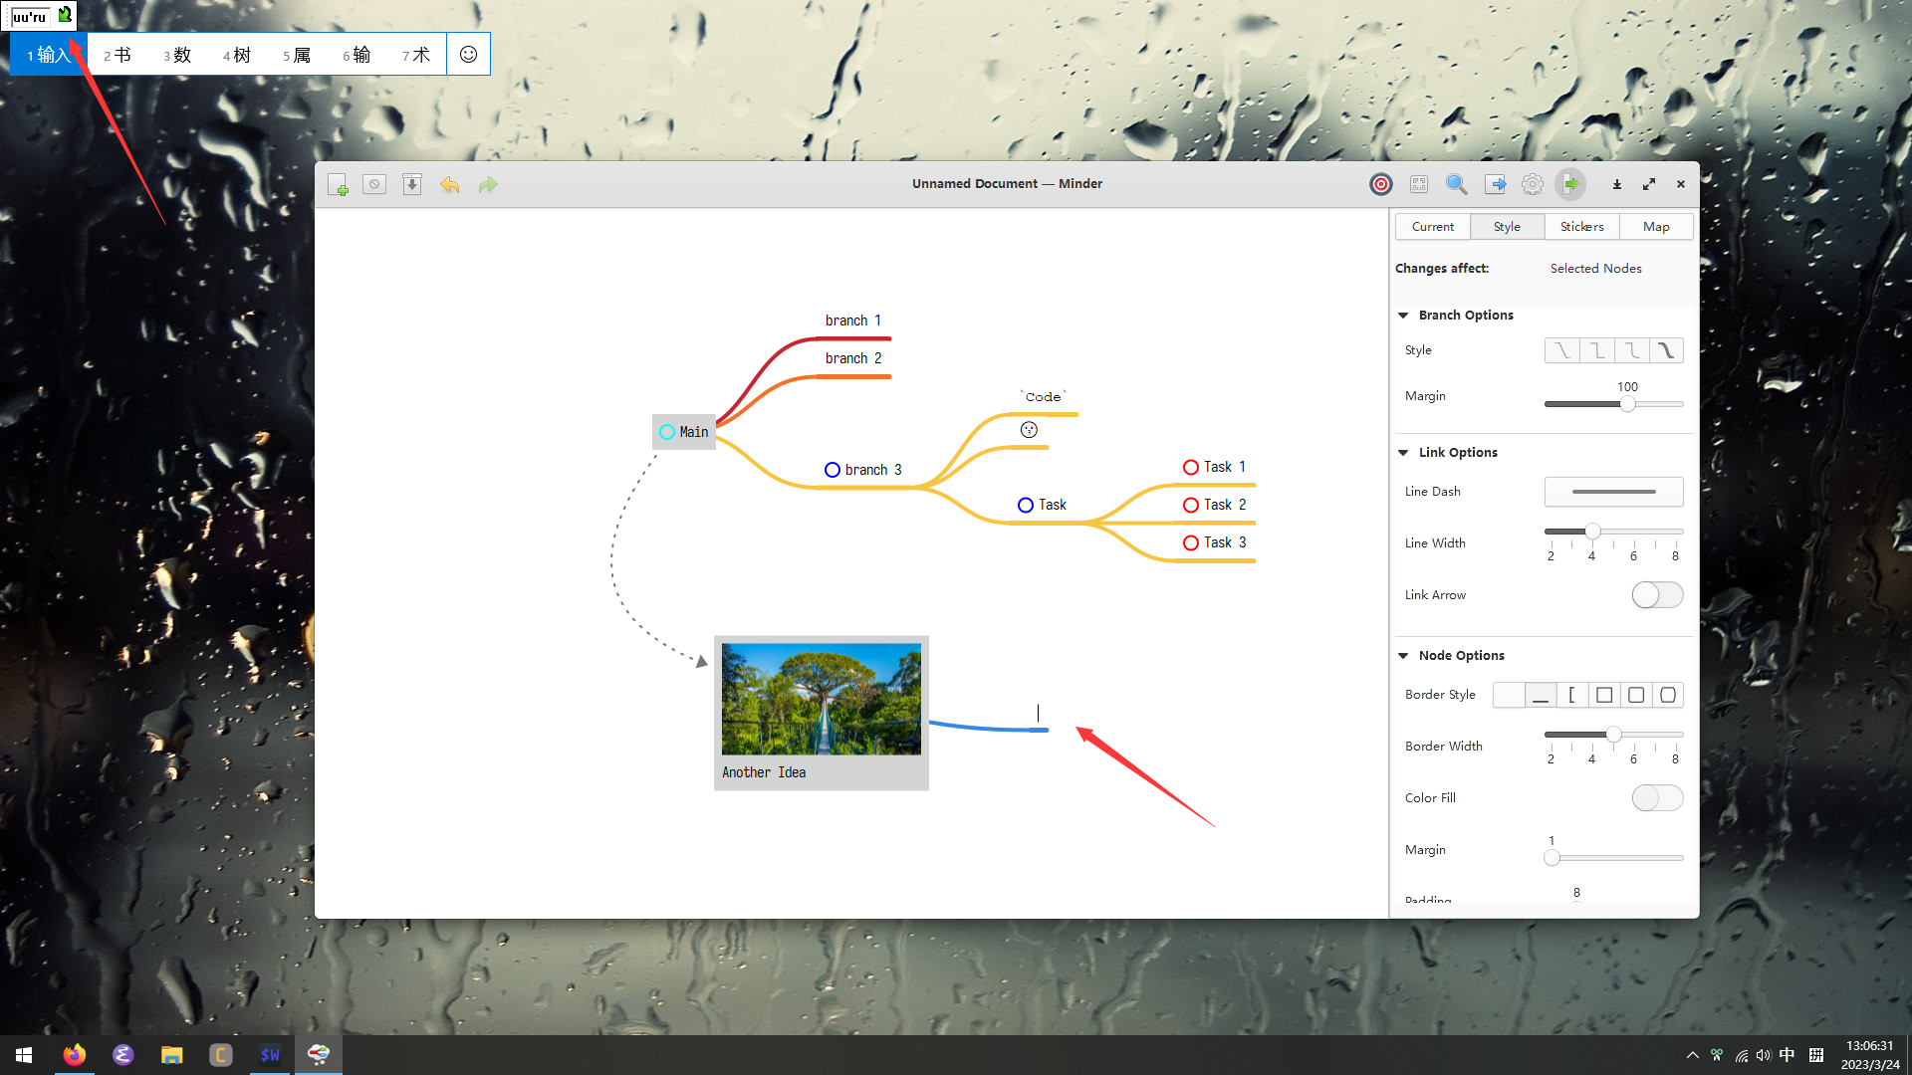Hide the sidebar with green arrow icon
The image size is (1912, 1075).
1570,184
